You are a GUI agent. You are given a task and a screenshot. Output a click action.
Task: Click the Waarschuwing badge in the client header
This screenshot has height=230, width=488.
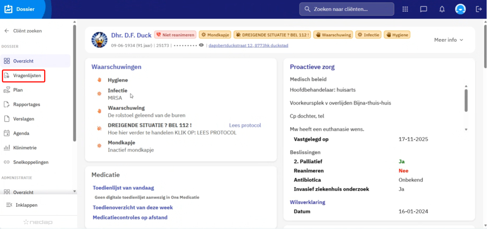click(333, 35)
